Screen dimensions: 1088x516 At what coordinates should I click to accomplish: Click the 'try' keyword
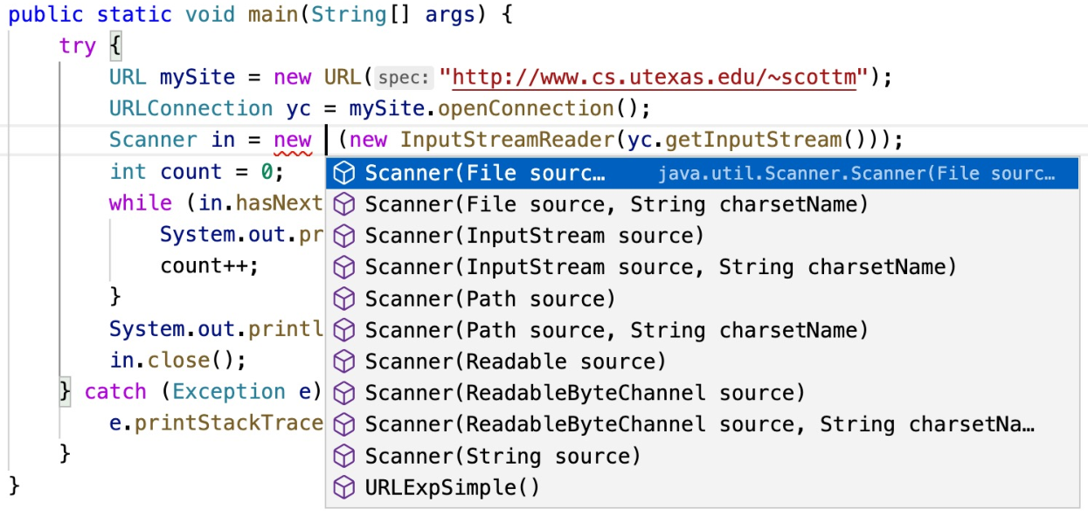[78, 46]
